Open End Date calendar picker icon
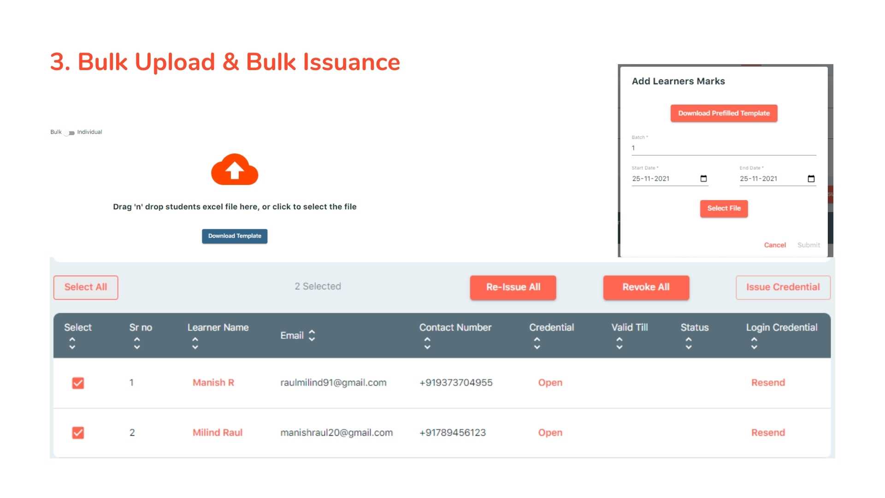This screenshot has height=498, width=885. coord(811,178)
